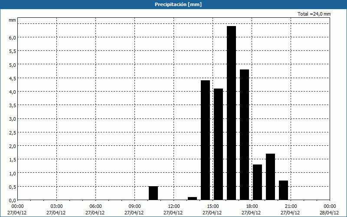The width and height of the screenshot is (347, 217).
Task: Click the 1,0 y-axis label
Action: click(x=13, y=173)
